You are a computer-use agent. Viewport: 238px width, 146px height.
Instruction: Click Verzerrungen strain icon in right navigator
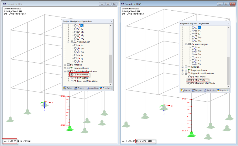193,44
